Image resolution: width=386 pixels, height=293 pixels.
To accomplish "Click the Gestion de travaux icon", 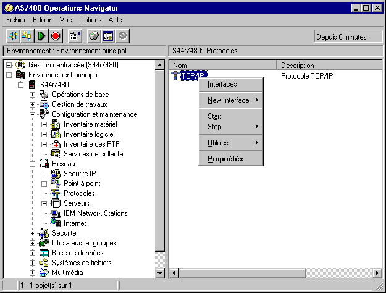I will [44, 104].
